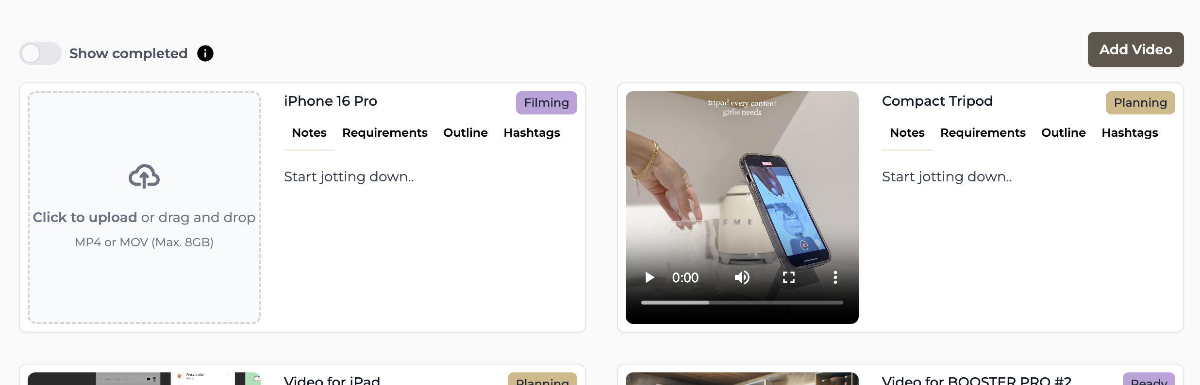The image size is (1200, 385).
Task: Open the Planning status badge on Compact Tripod
Action: (x=1140, y=103)
